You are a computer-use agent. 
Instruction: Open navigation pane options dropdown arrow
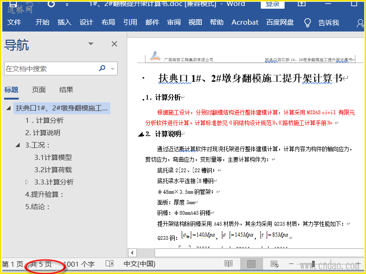coord(91,44)
